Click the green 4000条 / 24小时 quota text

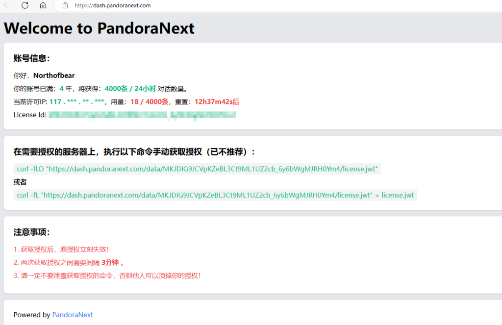click(130, 89)
